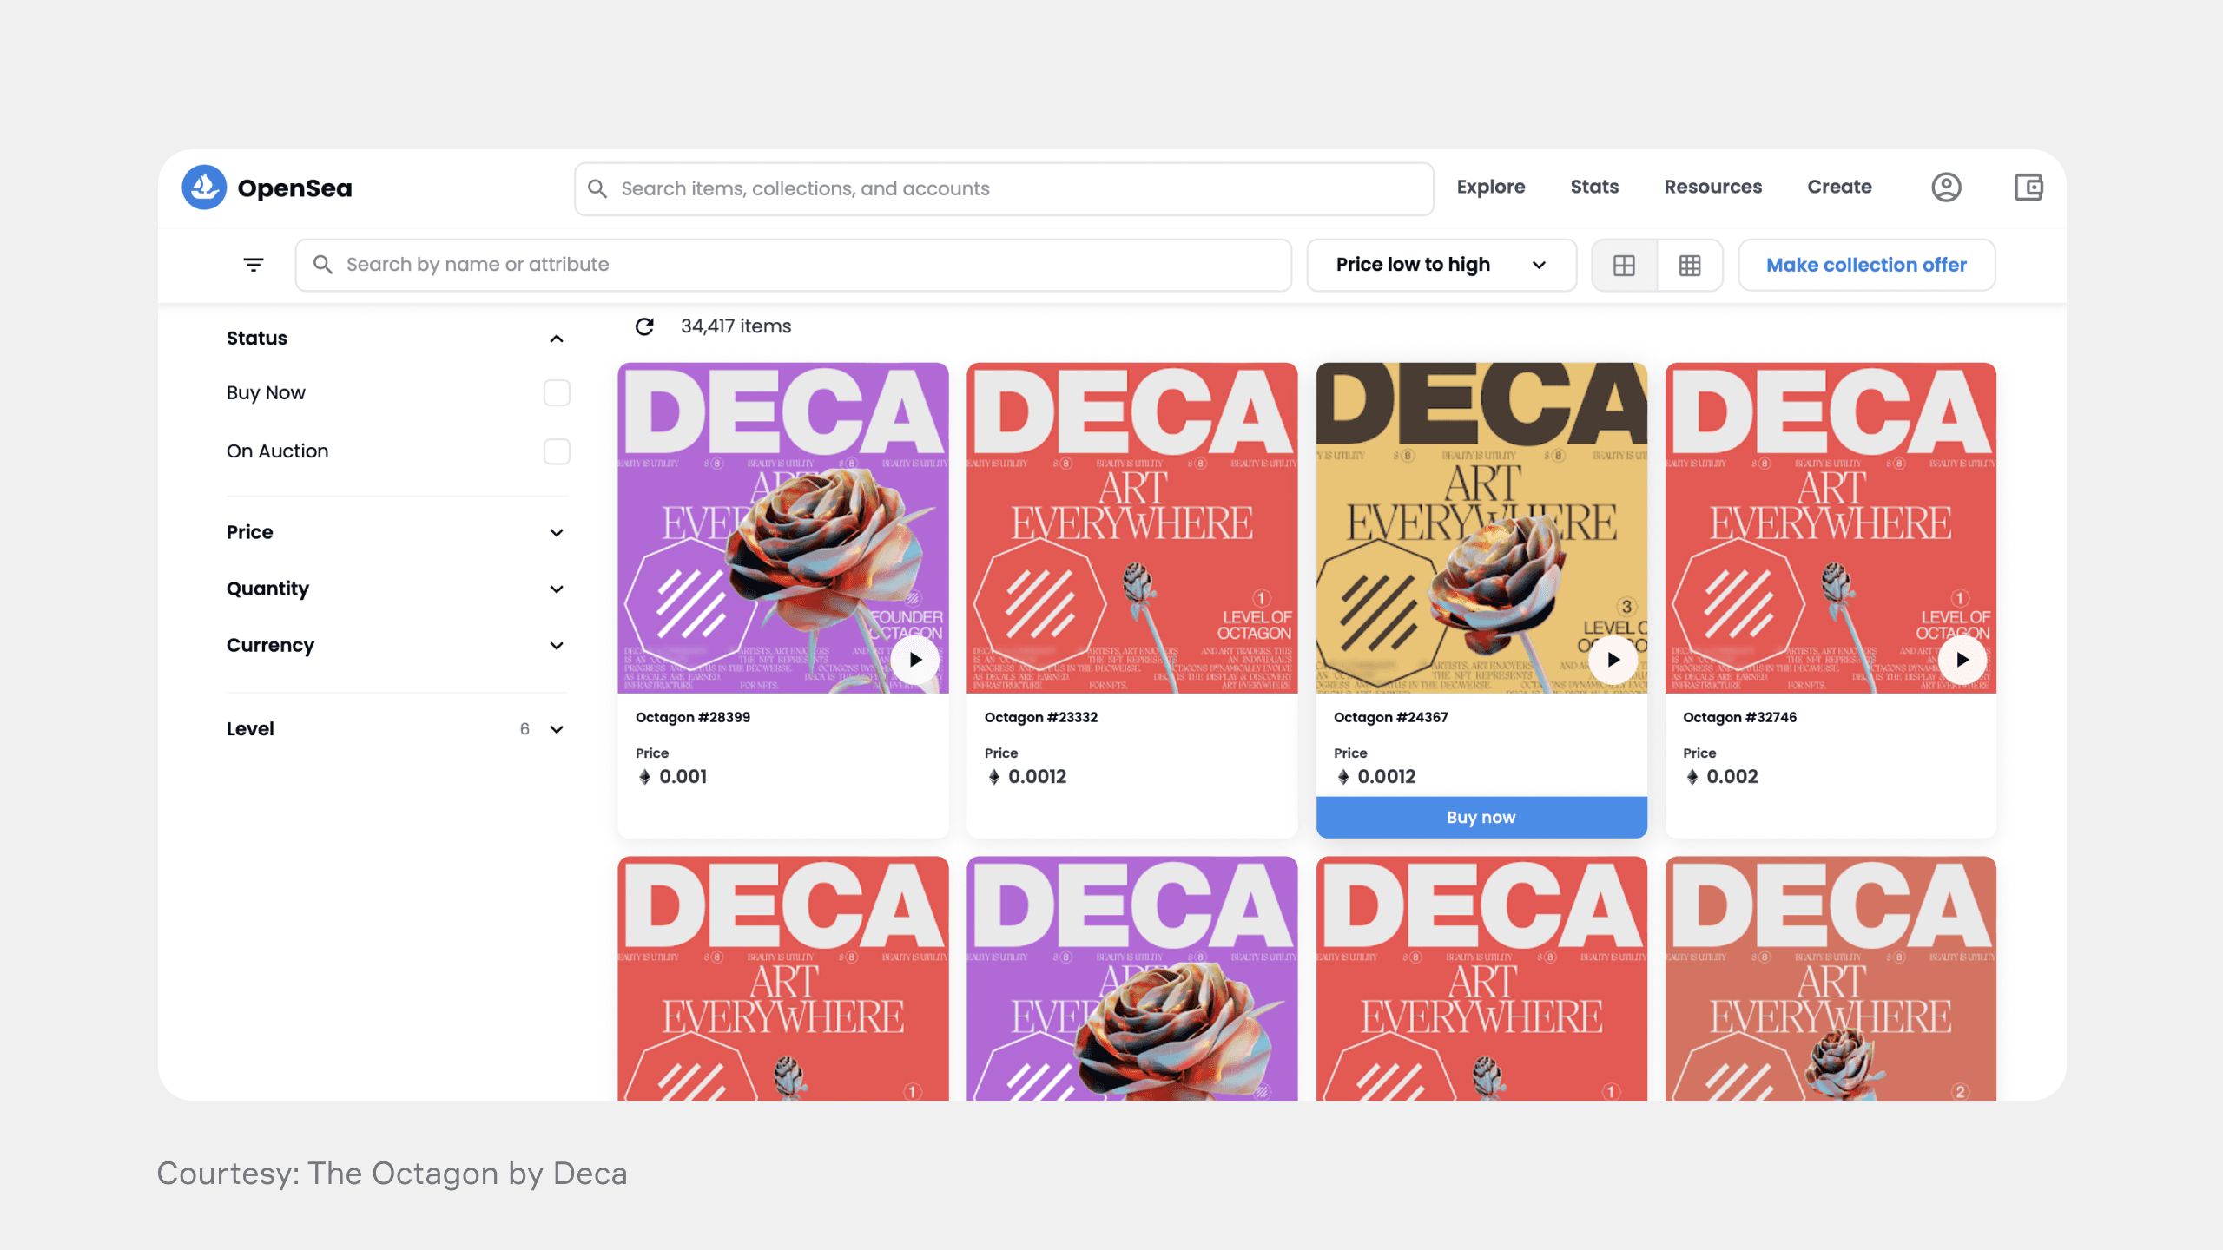Click the 0.001 price of Octagon #28399

[x=683, y=777]
